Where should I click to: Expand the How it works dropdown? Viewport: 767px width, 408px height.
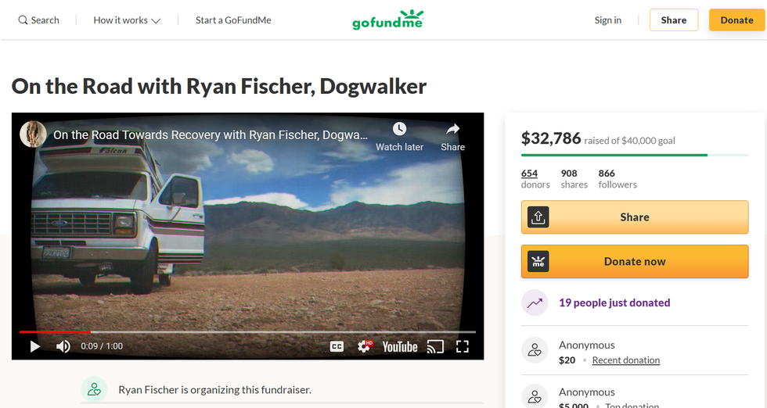coord(127,20)
